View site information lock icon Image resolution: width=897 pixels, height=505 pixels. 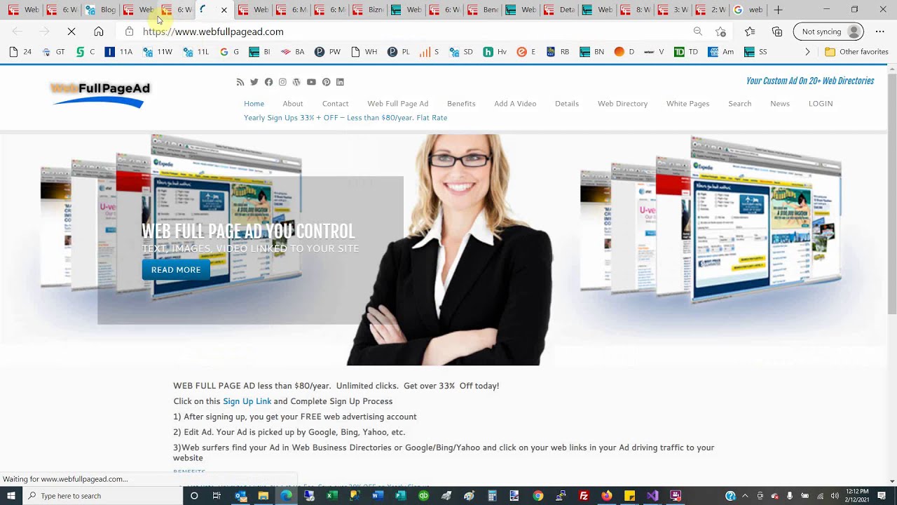(x=129, y=32)
